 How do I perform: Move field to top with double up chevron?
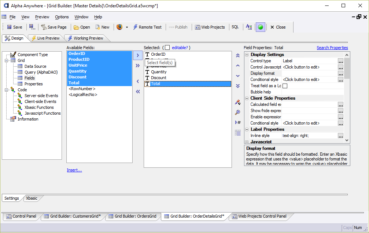coord(238,56)
